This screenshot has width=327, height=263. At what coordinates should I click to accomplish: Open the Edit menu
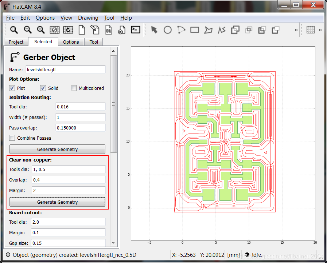(25, 18)
